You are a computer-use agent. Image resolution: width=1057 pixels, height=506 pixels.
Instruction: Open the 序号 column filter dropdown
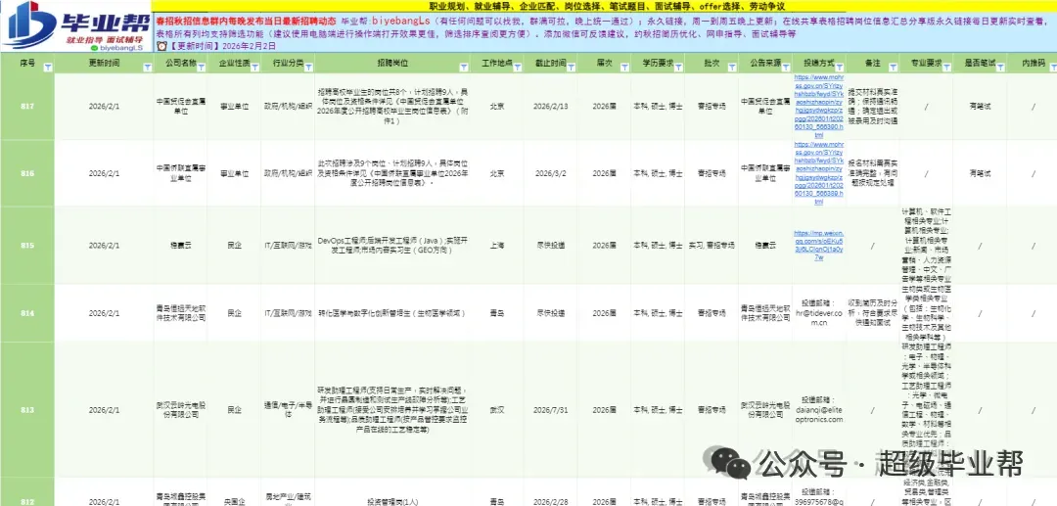click(47, 68)
